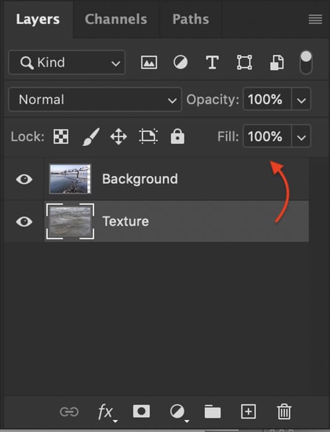Click the Opacity value field
Image resolution: width=330 pixels, height=432 pixels.
tap(267, 99)
